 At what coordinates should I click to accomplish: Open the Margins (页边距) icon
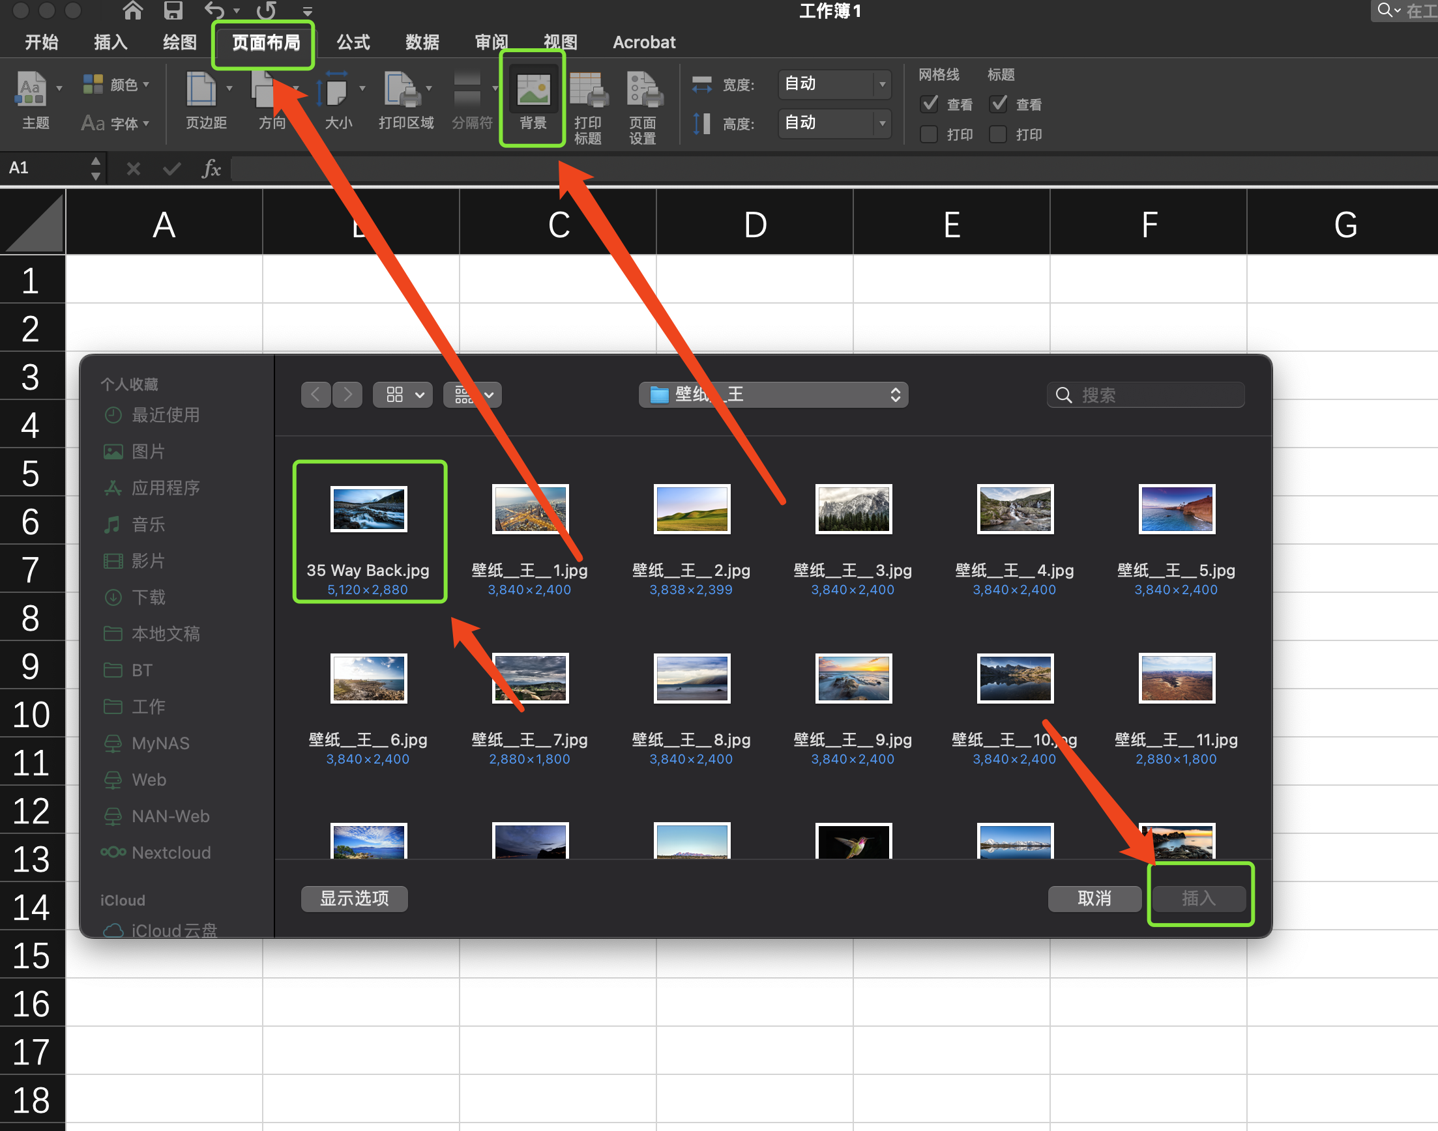201,89
